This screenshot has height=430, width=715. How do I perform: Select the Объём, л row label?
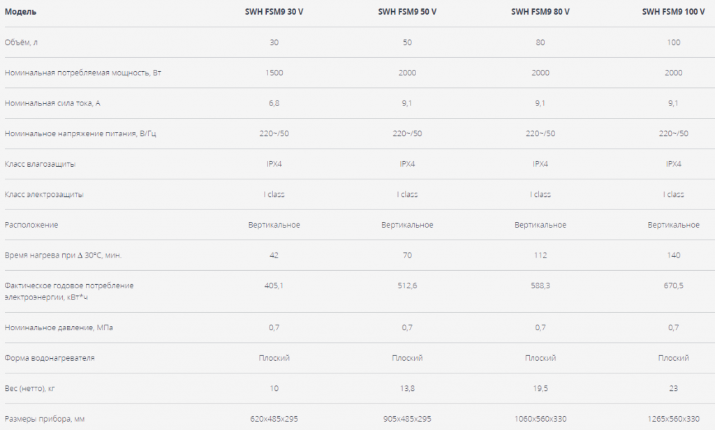pyautogui.click(x=21, y=43)
